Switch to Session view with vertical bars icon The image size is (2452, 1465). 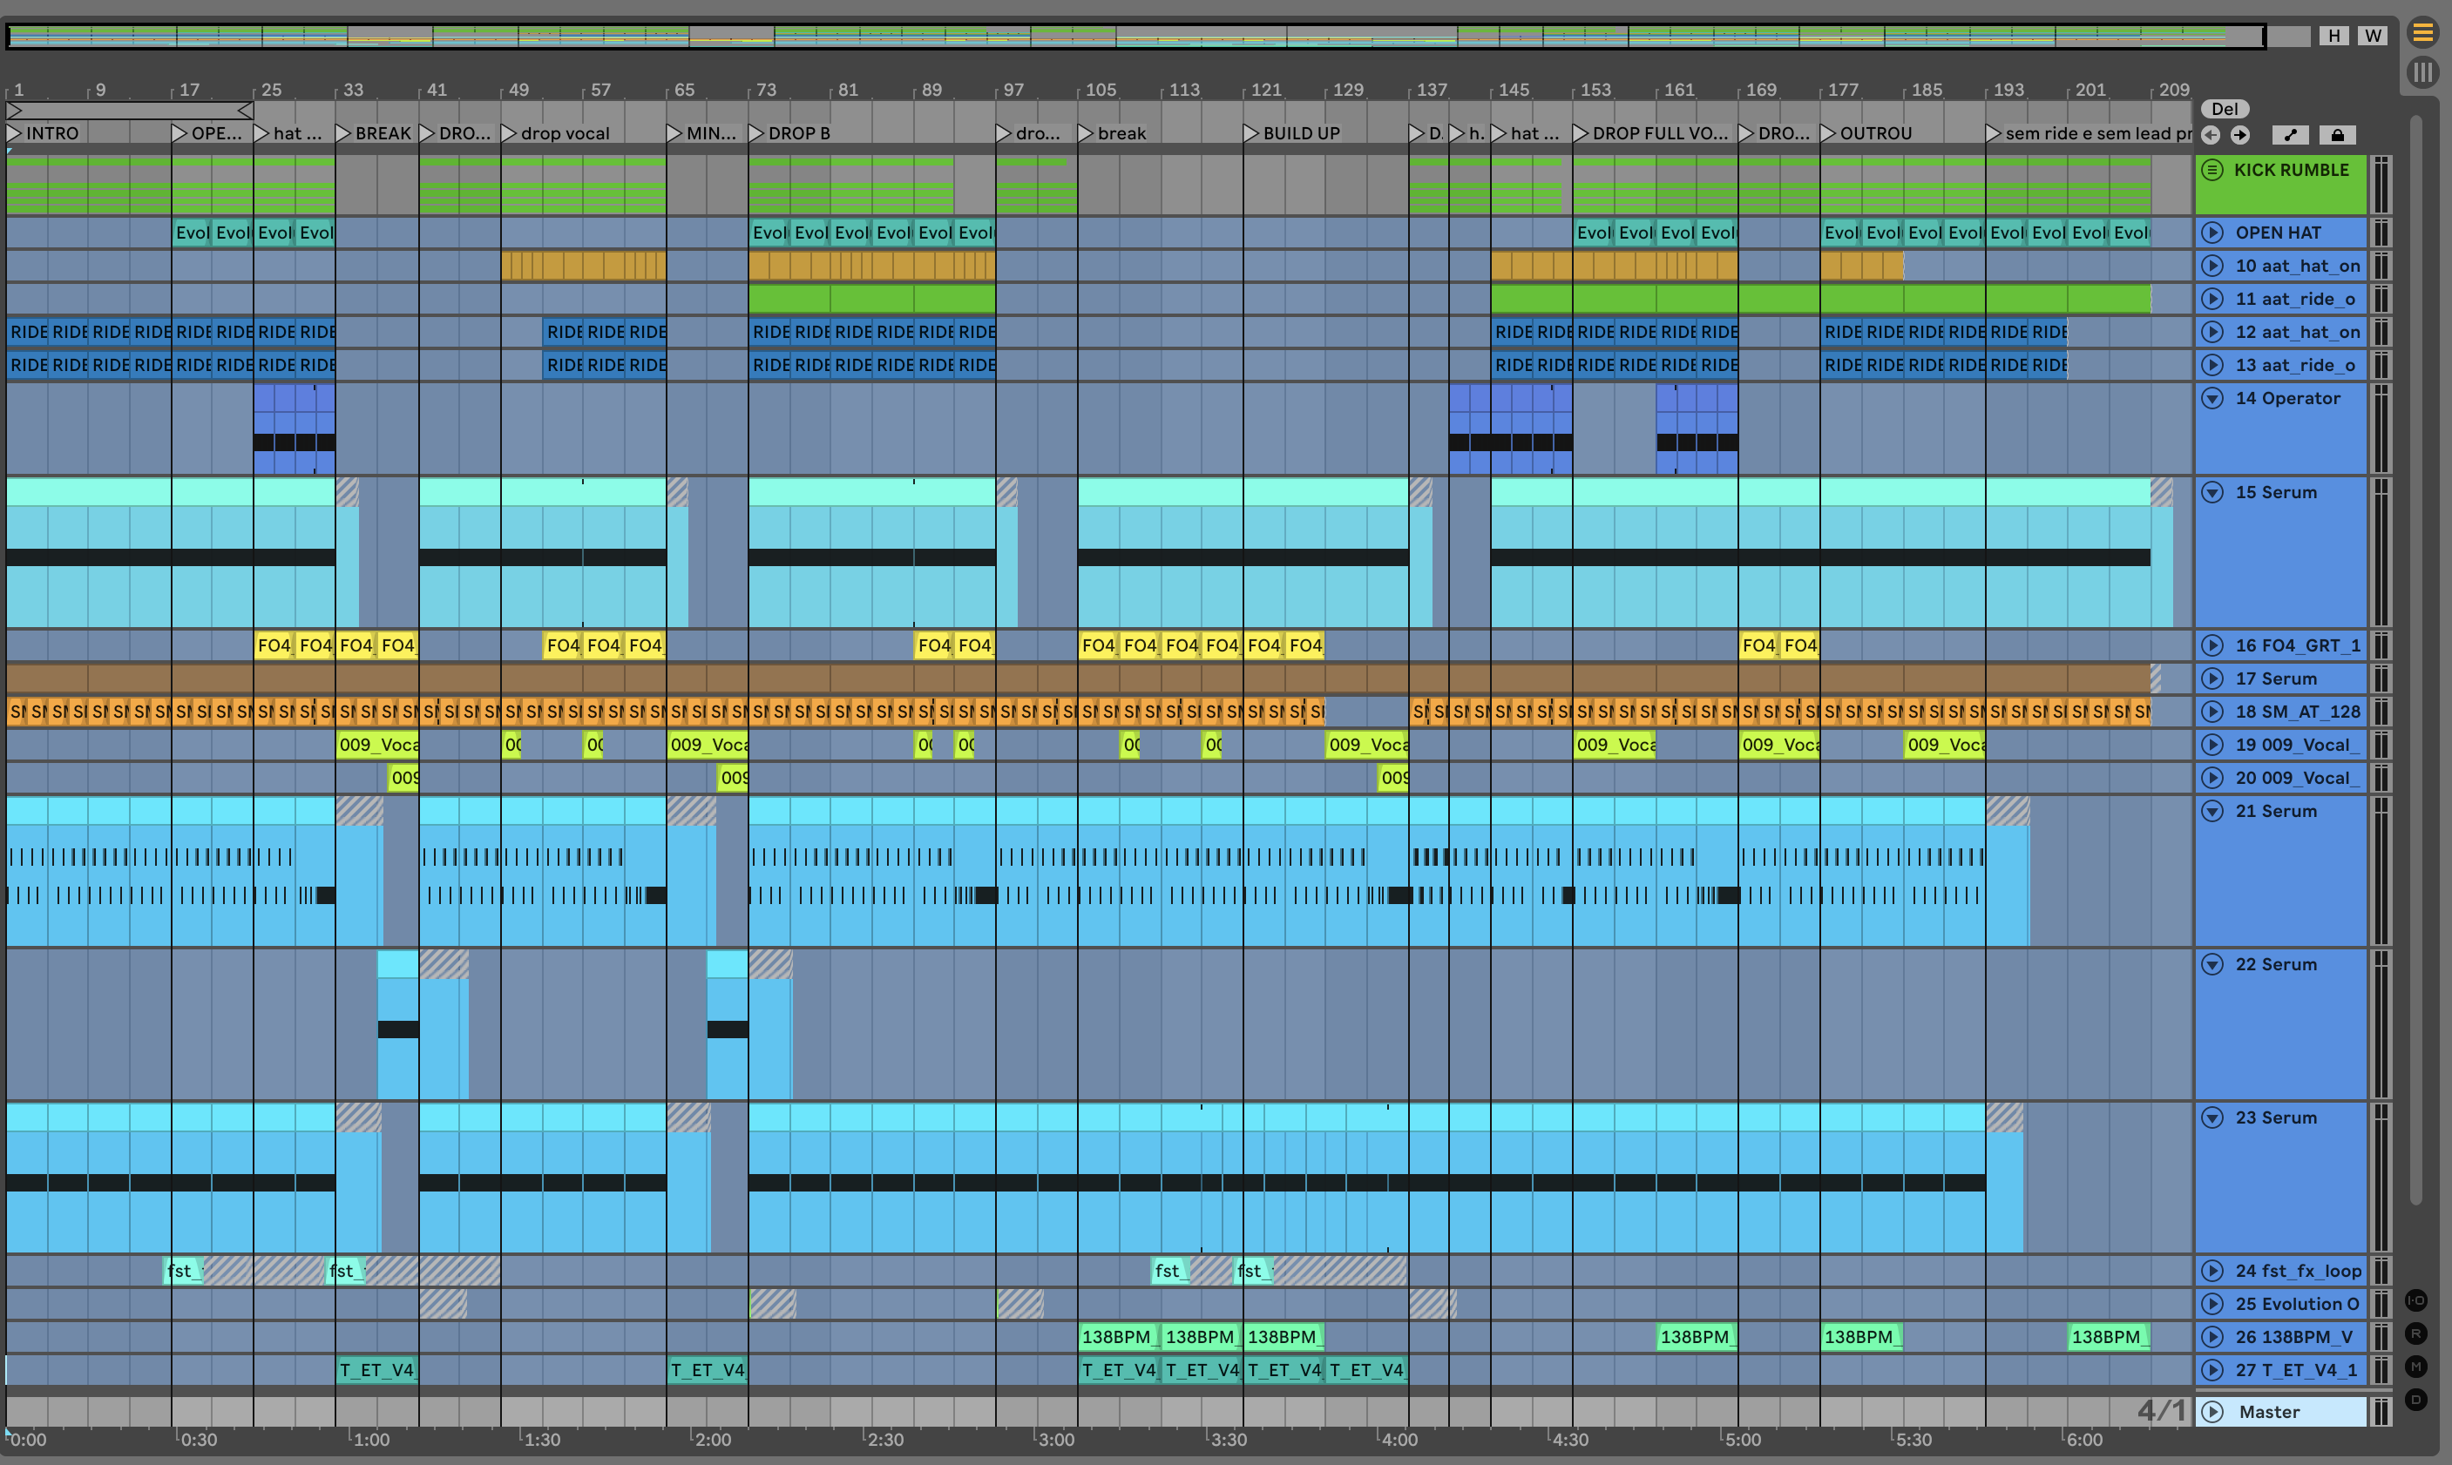(2422, 72)
